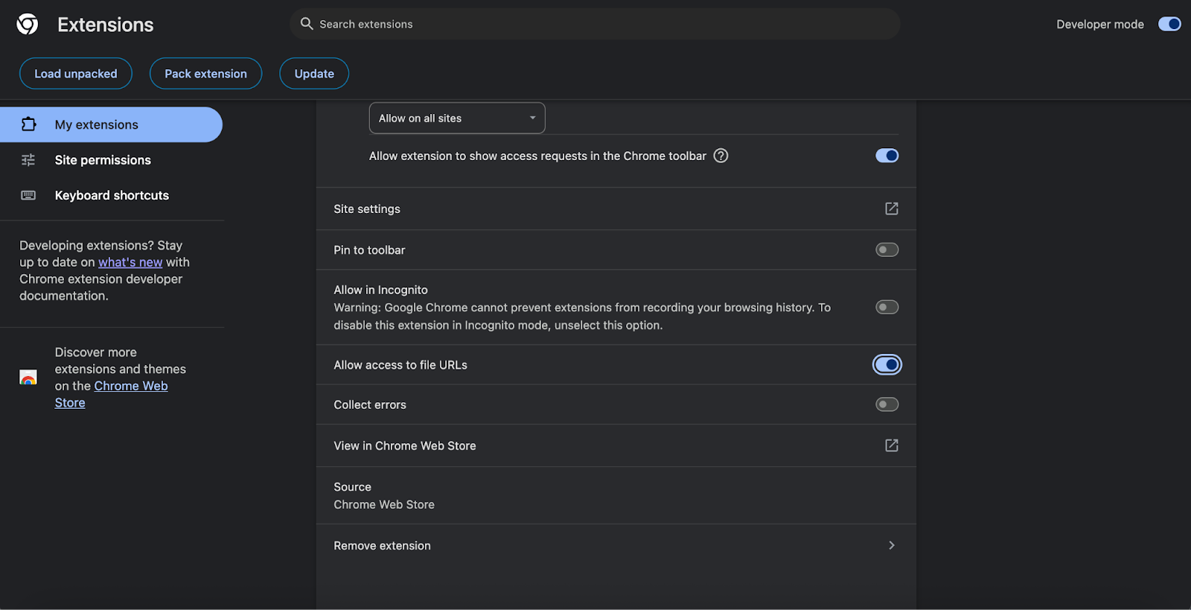1191x610 pixels.
Task: Click the Keyboard shortcuts keyboard icon
Action: point(28,195)
